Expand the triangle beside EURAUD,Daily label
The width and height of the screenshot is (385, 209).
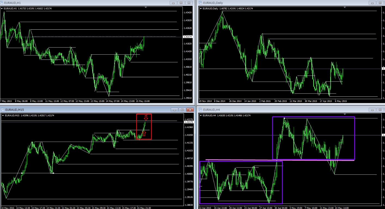(201, 9)
